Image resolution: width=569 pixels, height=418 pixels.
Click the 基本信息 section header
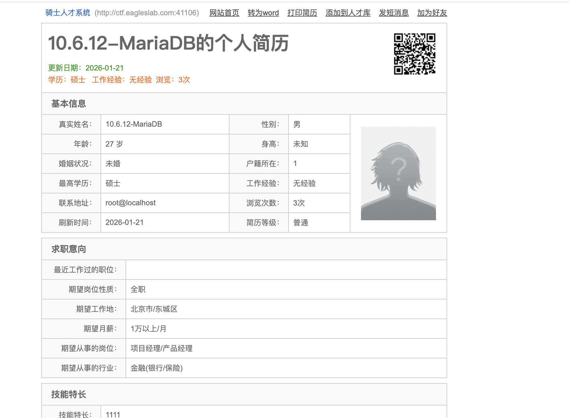coord(69,104)
